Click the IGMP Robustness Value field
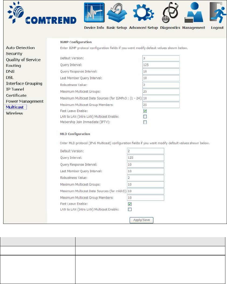227x284 pixels. click(161, 85)
